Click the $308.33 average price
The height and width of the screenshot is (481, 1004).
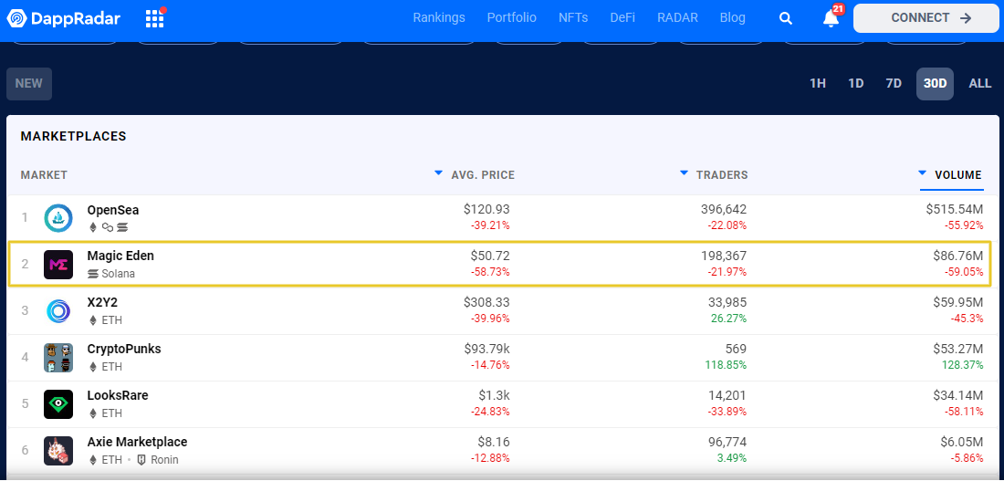pos(486,302)
